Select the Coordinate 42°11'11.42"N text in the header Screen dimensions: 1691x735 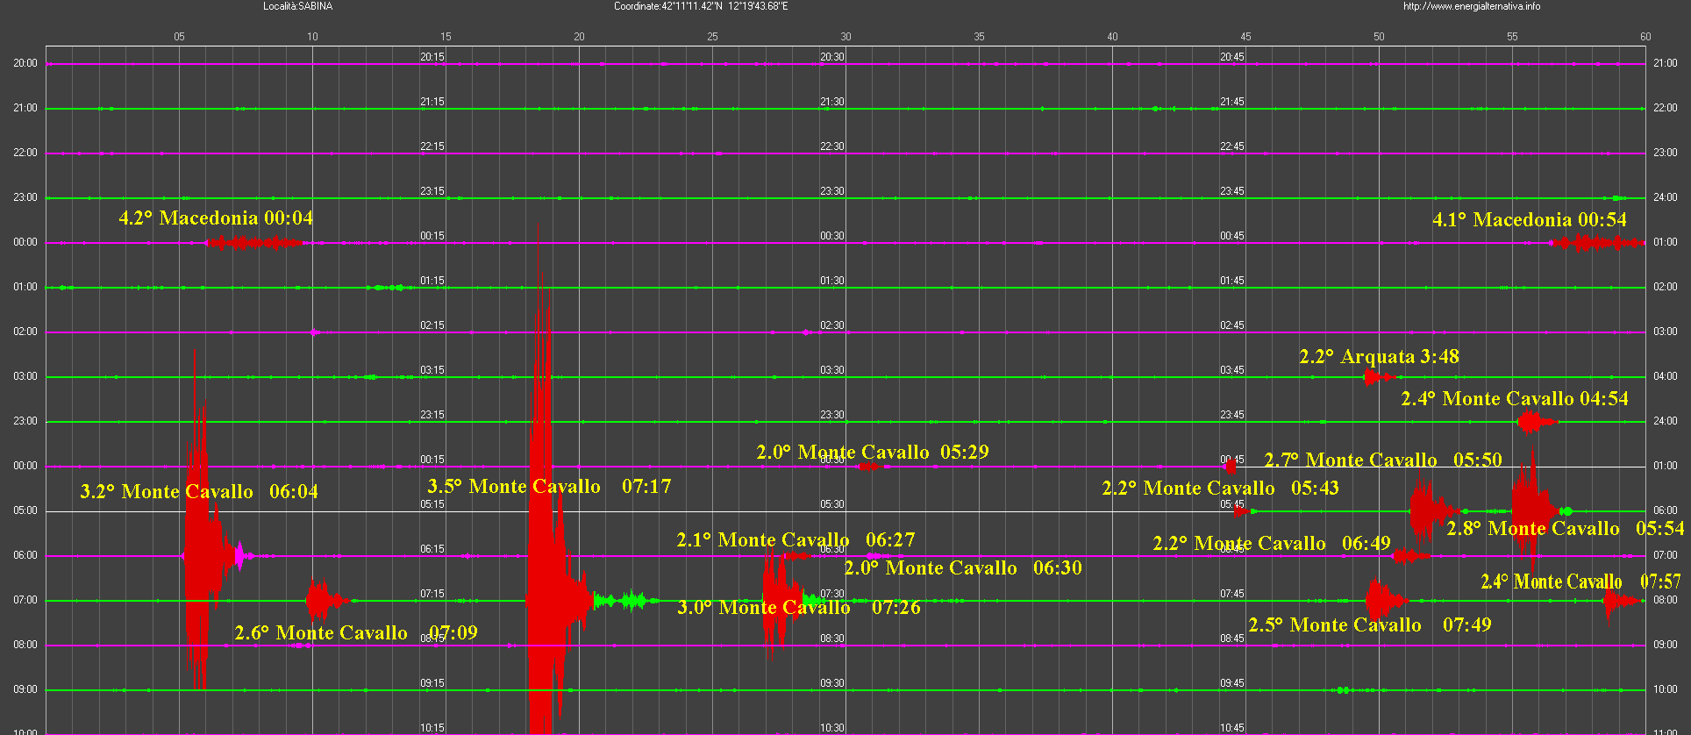coord(668,6)
